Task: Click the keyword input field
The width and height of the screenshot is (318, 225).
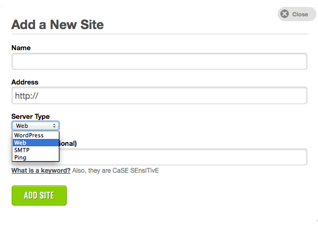Action: click(x=183, y=157)
